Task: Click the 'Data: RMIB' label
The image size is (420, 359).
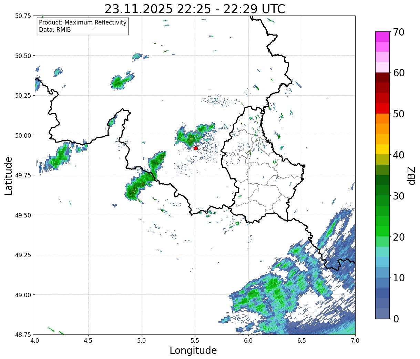Action: [55, 30]
